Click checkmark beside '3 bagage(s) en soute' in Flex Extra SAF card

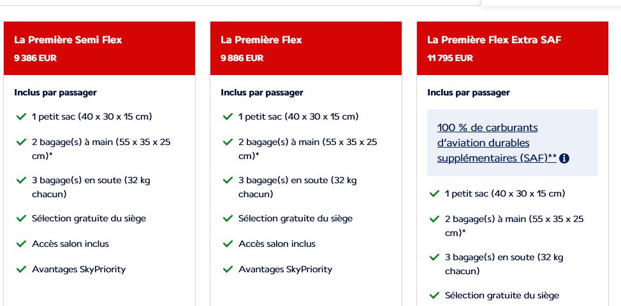point(434,258)
